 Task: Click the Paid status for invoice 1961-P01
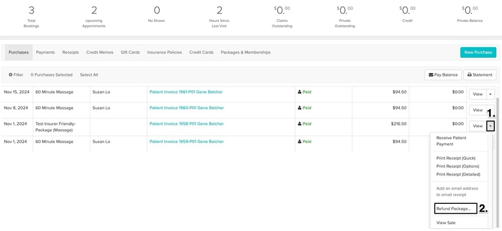point(305,92)
